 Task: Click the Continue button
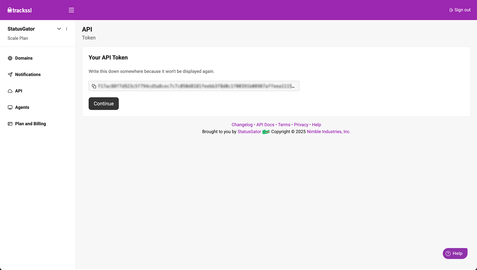pos(103,103)
